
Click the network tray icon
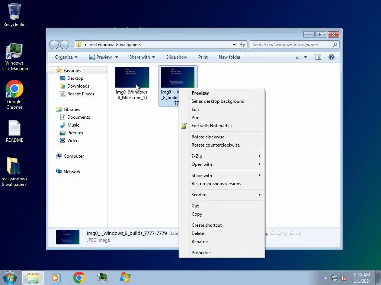334,278
